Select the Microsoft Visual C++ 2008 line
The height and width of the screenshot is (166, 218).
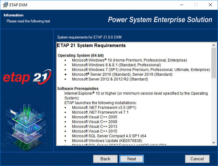[x=94, y=122]
